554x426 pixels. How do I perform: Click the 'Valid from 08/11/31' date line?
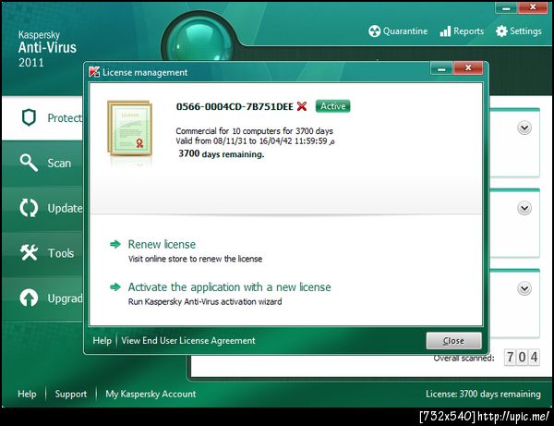click(x=255, y=141)
